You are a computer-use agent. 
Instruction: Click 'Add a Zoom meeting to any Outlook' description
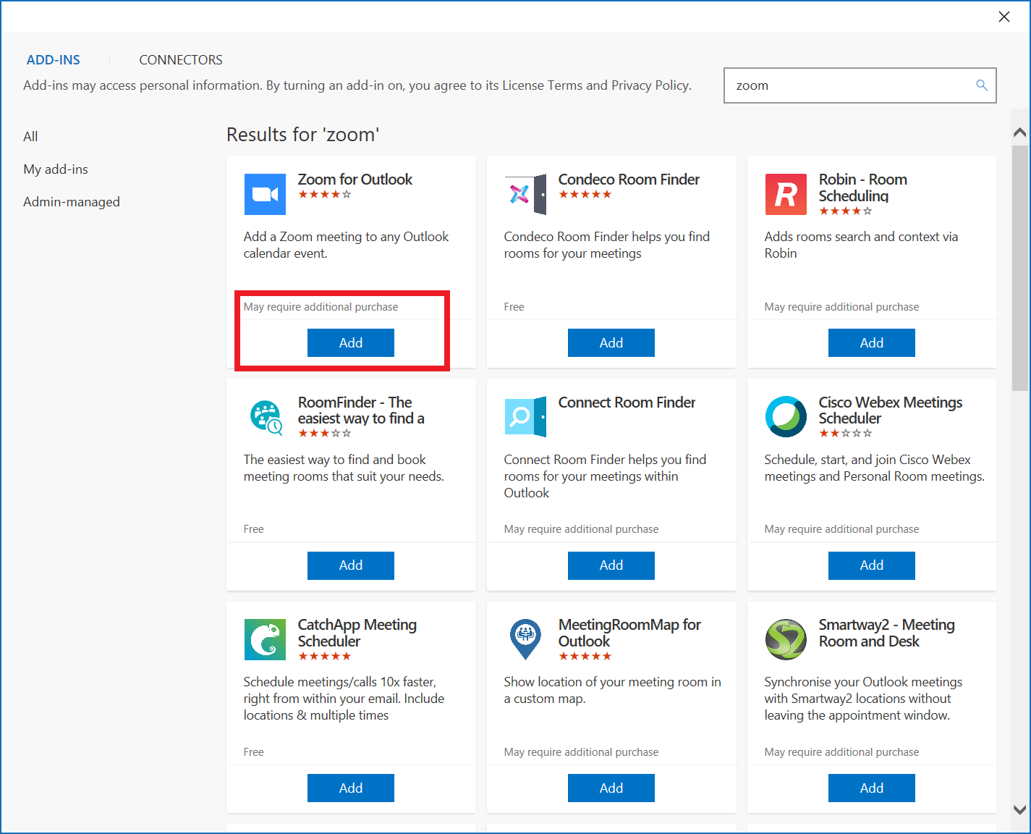(x=346, y=245)
